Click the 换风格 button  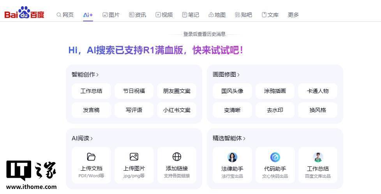click(x=318, y=110)
